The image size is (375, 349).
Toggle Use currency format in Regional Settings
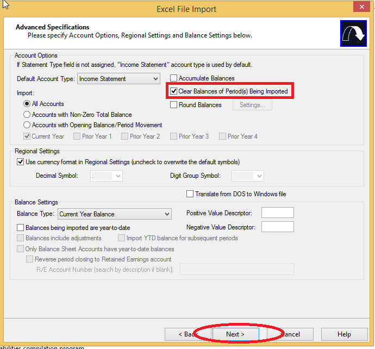click(x=21, y=162)
